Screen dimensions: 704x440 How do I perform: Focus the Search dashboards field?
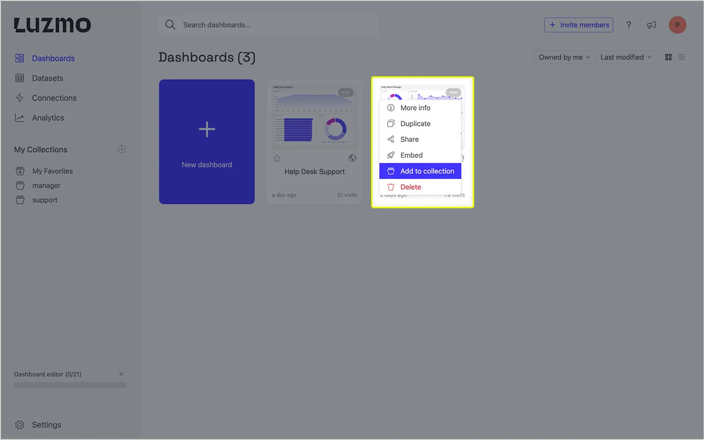[268, 25]
